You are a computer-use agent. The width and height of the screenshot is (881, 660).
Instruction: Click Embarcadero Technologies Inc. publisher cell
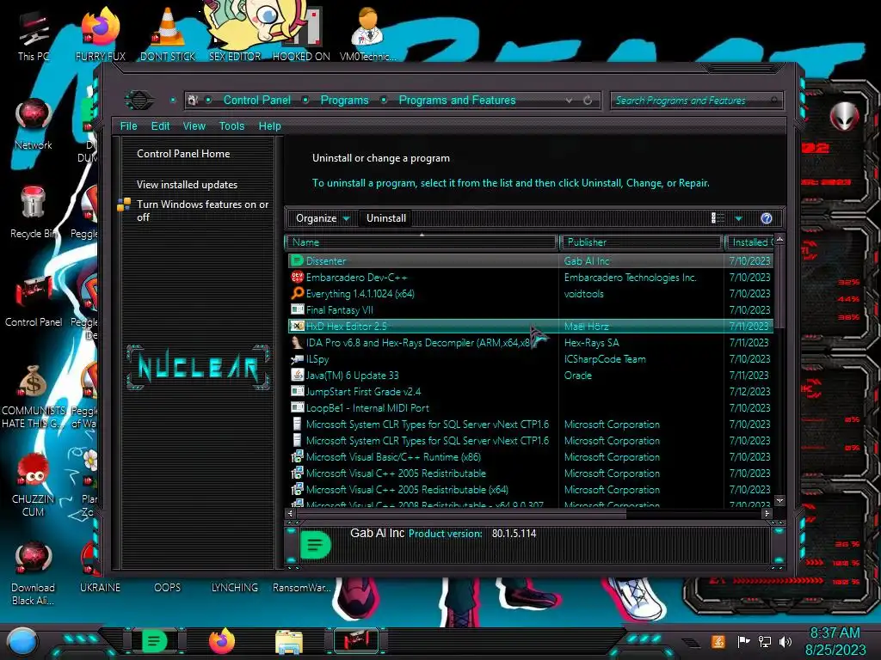[631, 278]
